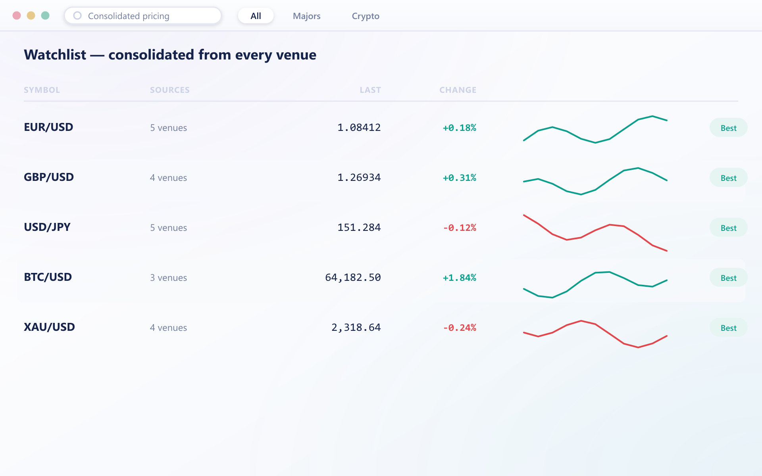Choose Best for the USD/JPY row

point(728,228)
